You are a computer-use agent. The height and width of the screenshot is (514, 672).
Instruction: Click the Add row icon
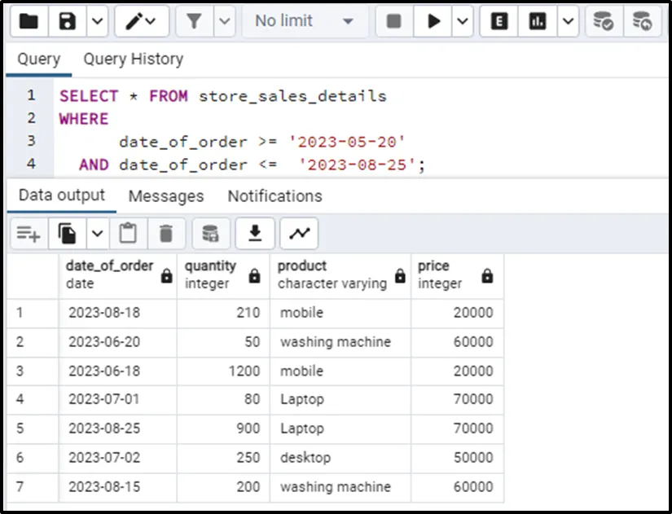tap(29, 234)
